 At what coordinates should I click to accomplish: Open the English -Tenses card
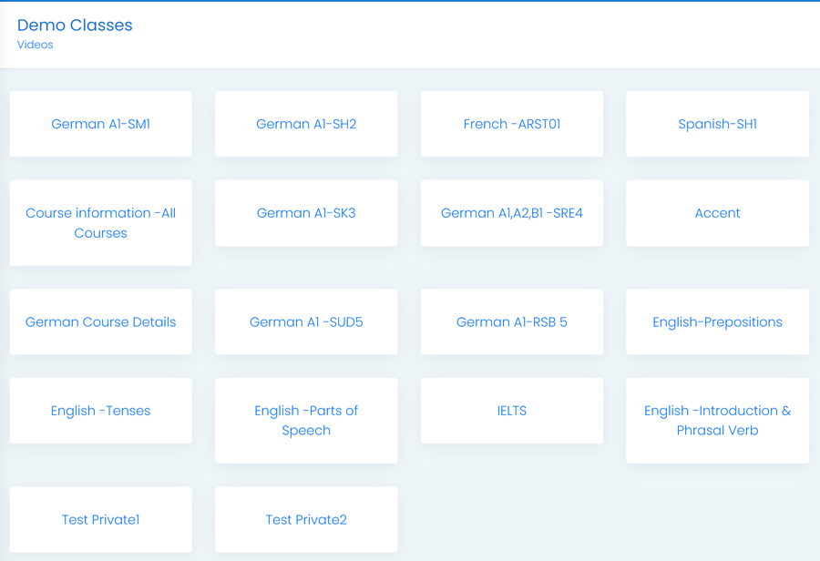point(101,411)
